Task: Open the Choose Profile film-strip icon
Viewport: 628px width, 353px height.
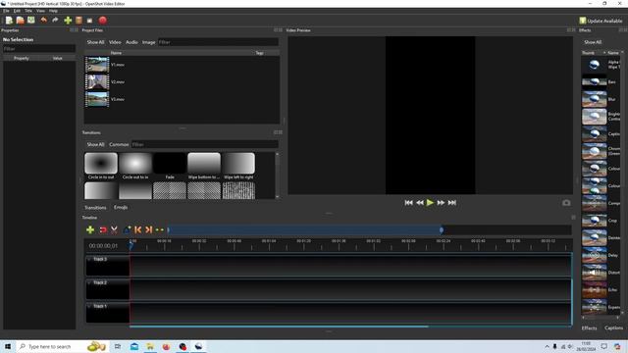Action: (x=78, y=20)
